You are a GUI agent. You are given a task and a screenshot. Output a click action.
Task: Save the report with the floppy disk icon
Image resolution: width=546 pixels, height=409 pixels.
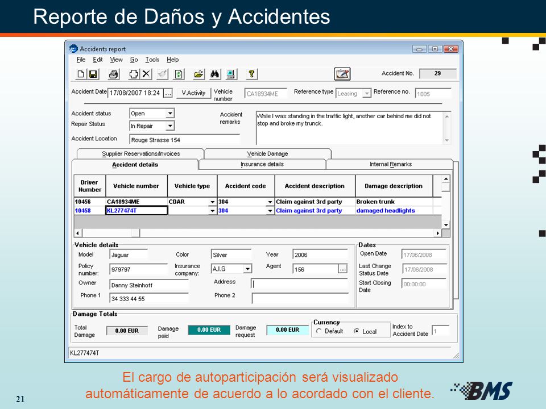pos(93,74)
